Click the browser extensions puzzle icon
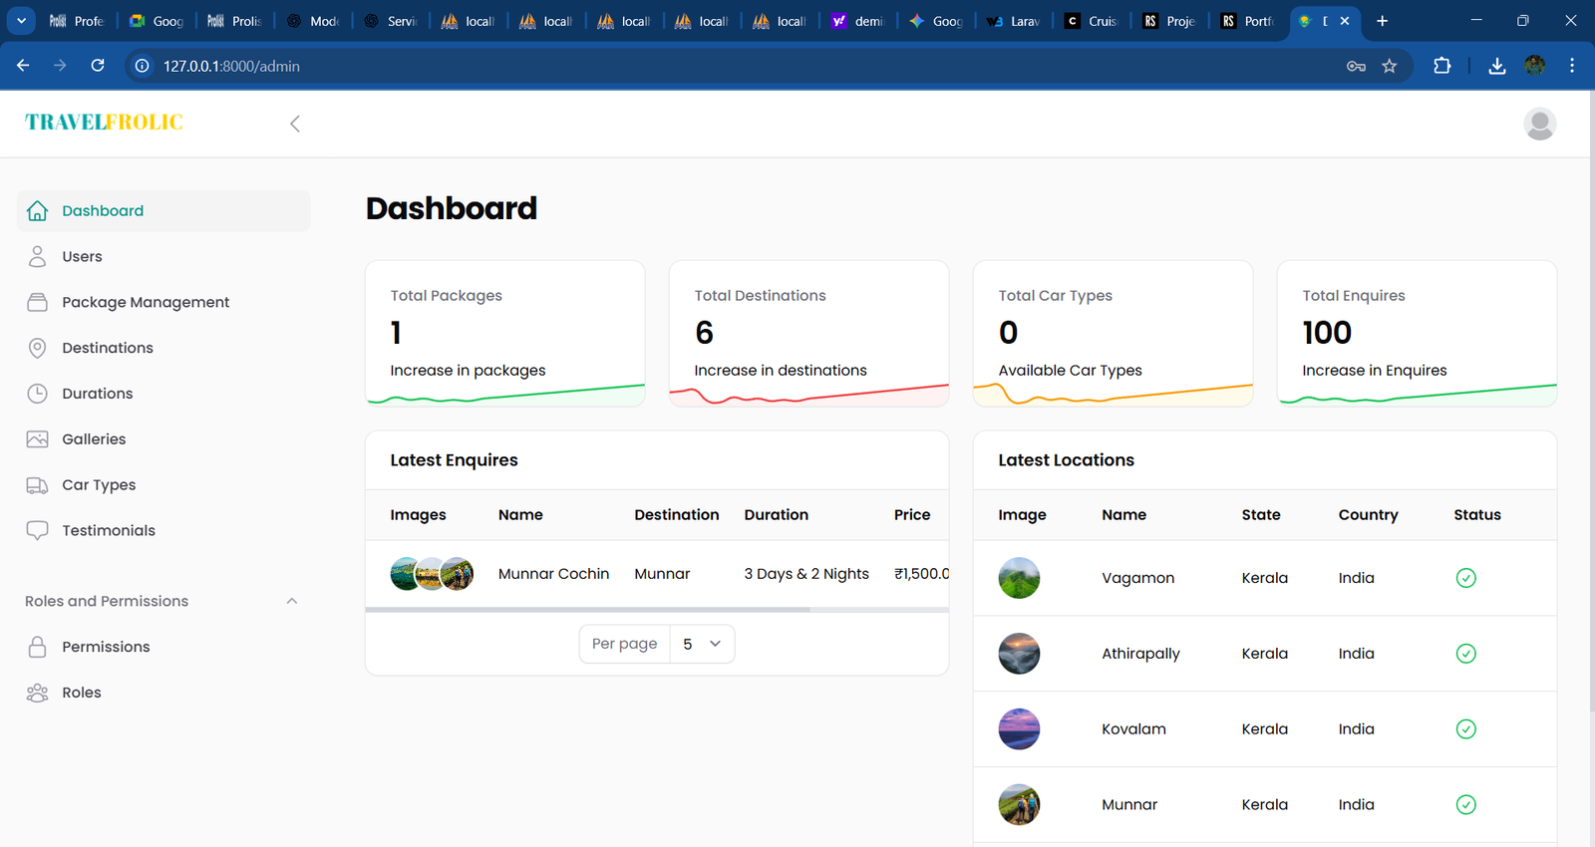 (x=1441, y=66)
